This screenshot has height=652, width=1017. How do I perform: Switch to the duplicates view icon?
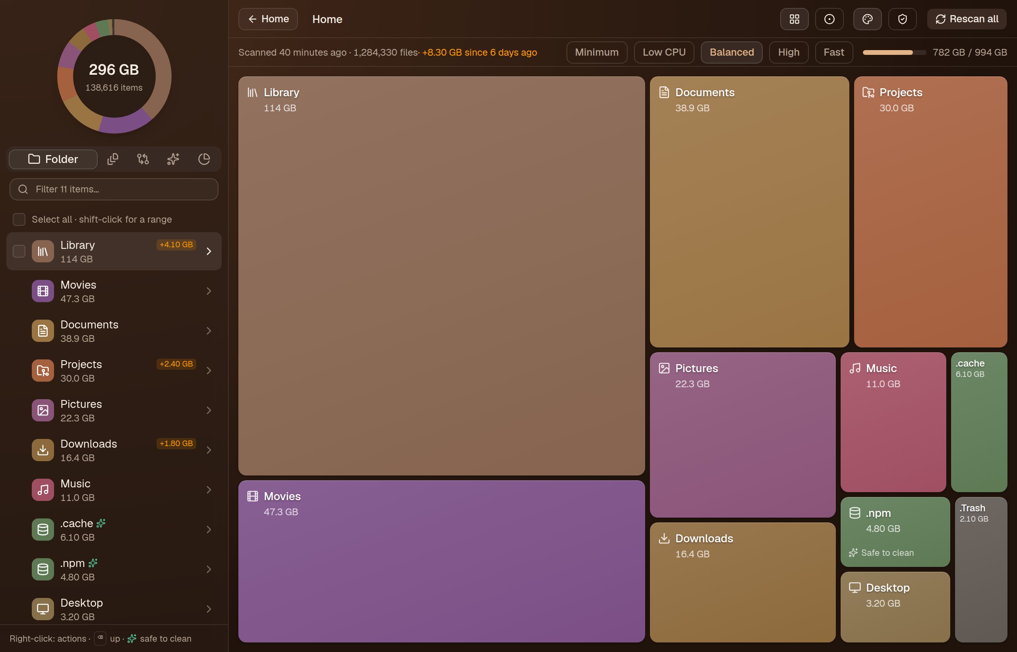click(112, 159)
